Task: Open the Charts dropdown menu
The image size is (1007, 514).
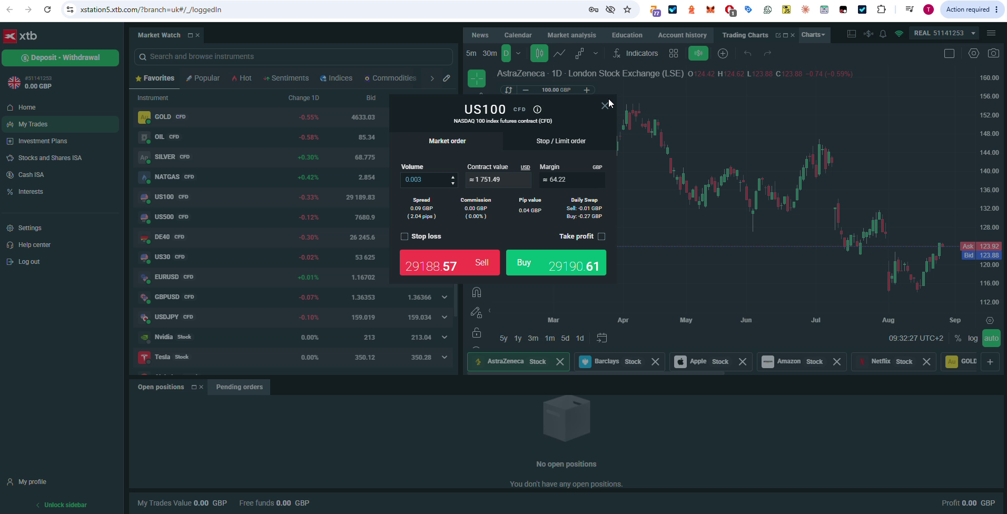Action: pos(813,35)
